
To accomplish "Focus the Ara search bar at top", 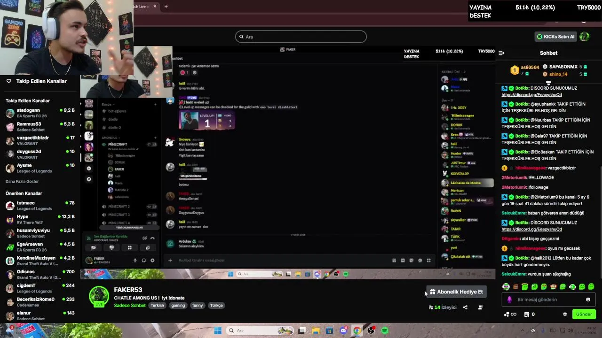I will coord(301,37).
